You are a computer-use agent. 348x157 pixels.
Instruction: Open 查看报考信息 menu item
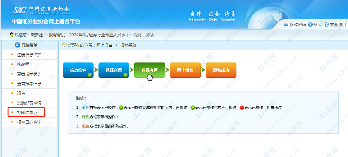(x=29, y=84)
